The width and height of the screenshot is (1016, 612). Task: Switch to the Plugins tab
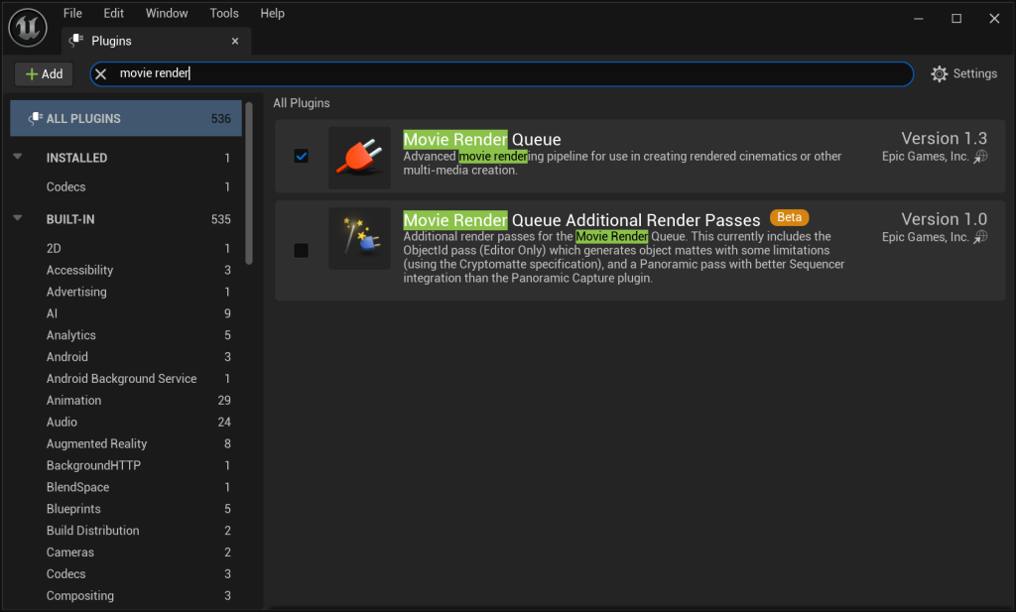click(x=156, y=41)
